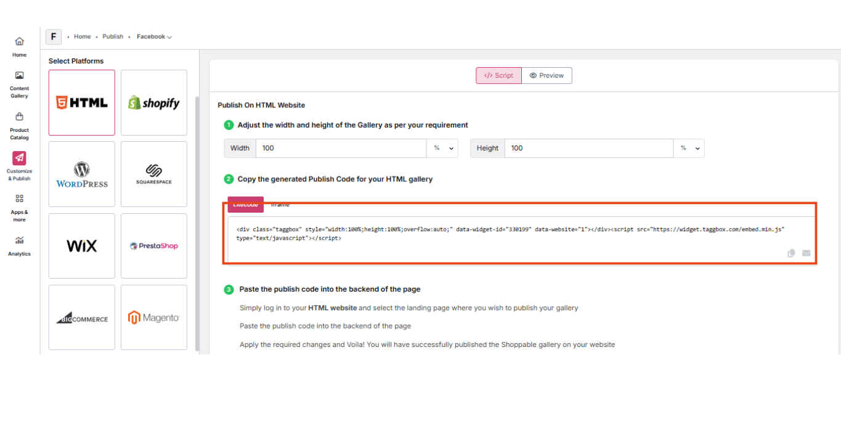Go to the Home breadcrumb link
The image size is (841, 421).
pos(82,36)
